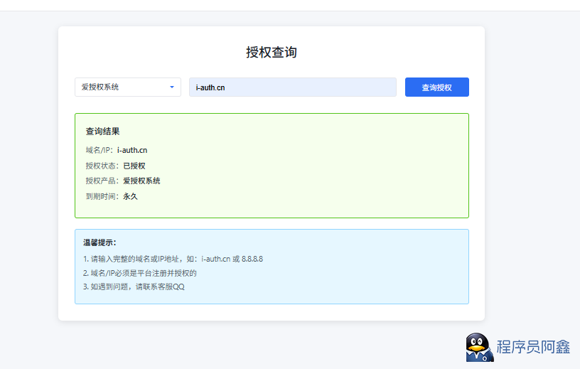Select the 查询结果 heading
Screen dimensions: 580x369
tap(102, 132)
